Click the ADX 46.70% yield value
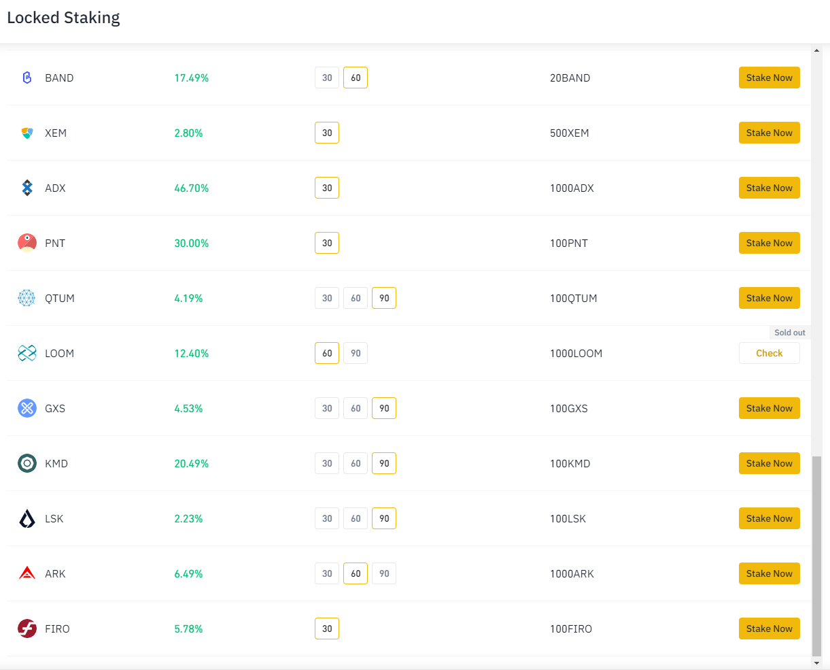Image resolution: width=830 pixels, height=670 pixels. pyautogui.click(x=192, y=188)
